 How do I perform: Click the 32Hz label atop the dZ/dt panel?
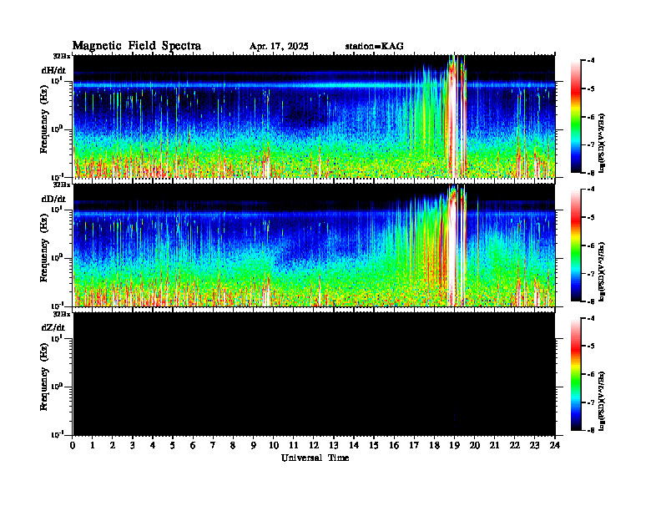tap(62, 314)
